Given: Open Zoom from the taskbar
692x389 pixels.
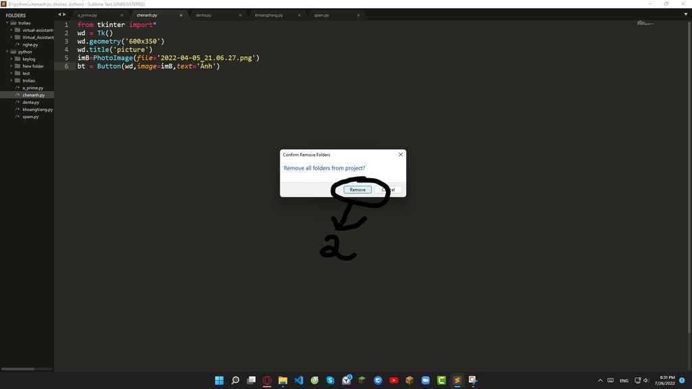Looking at the screenshot, I should pyautogui.click(x=426, y=380).
